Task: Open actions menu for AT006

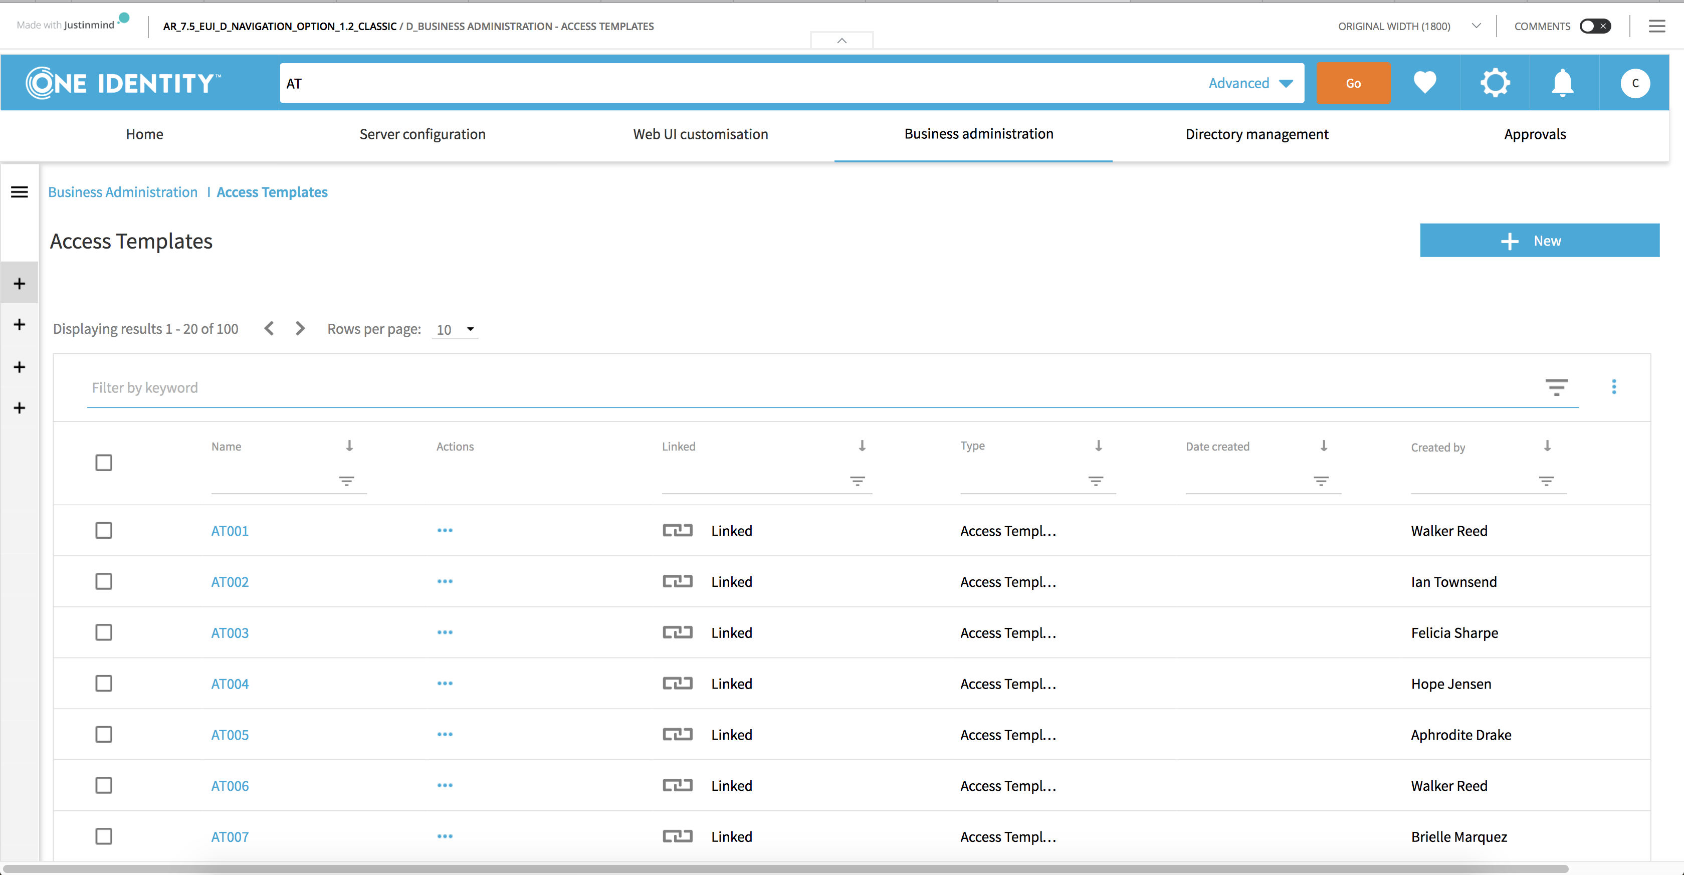Action: 445,785
